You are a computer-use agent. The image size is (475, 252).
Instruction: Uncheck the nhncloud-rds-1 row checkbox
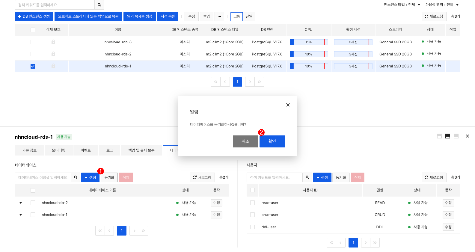(x=32, y=66)
